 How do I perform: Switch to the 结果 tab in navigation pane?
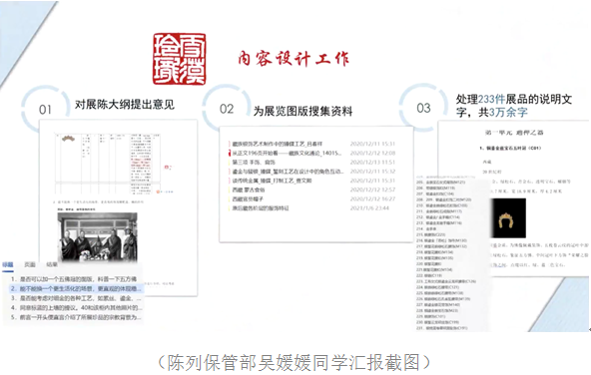tap(52, 264)
